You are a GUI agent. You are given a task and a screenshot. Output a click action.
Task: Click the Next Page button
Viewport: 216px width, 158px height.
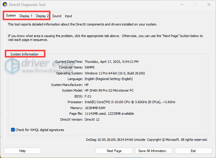(x=114, y=151)
